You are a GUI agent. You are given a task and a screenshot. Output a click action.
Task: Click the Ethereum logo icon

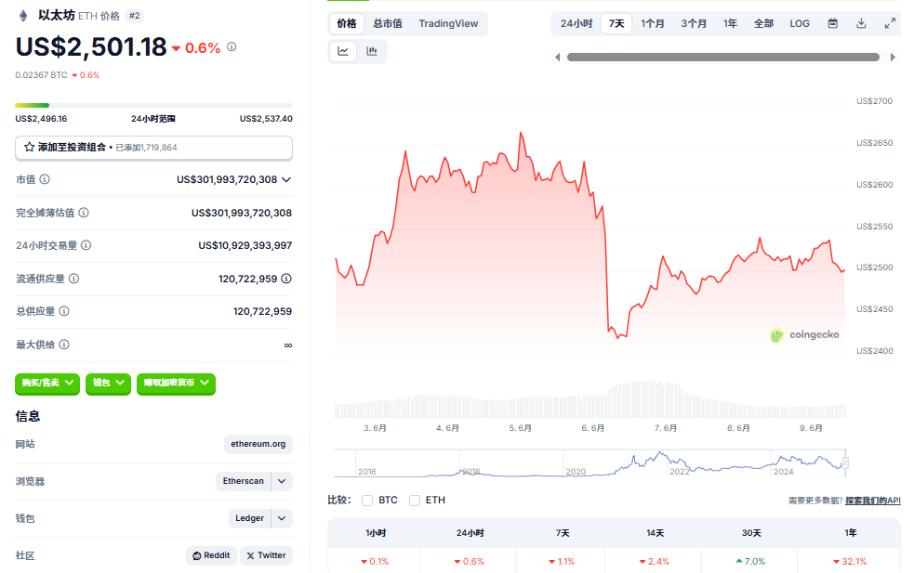(x=23, y=16)
